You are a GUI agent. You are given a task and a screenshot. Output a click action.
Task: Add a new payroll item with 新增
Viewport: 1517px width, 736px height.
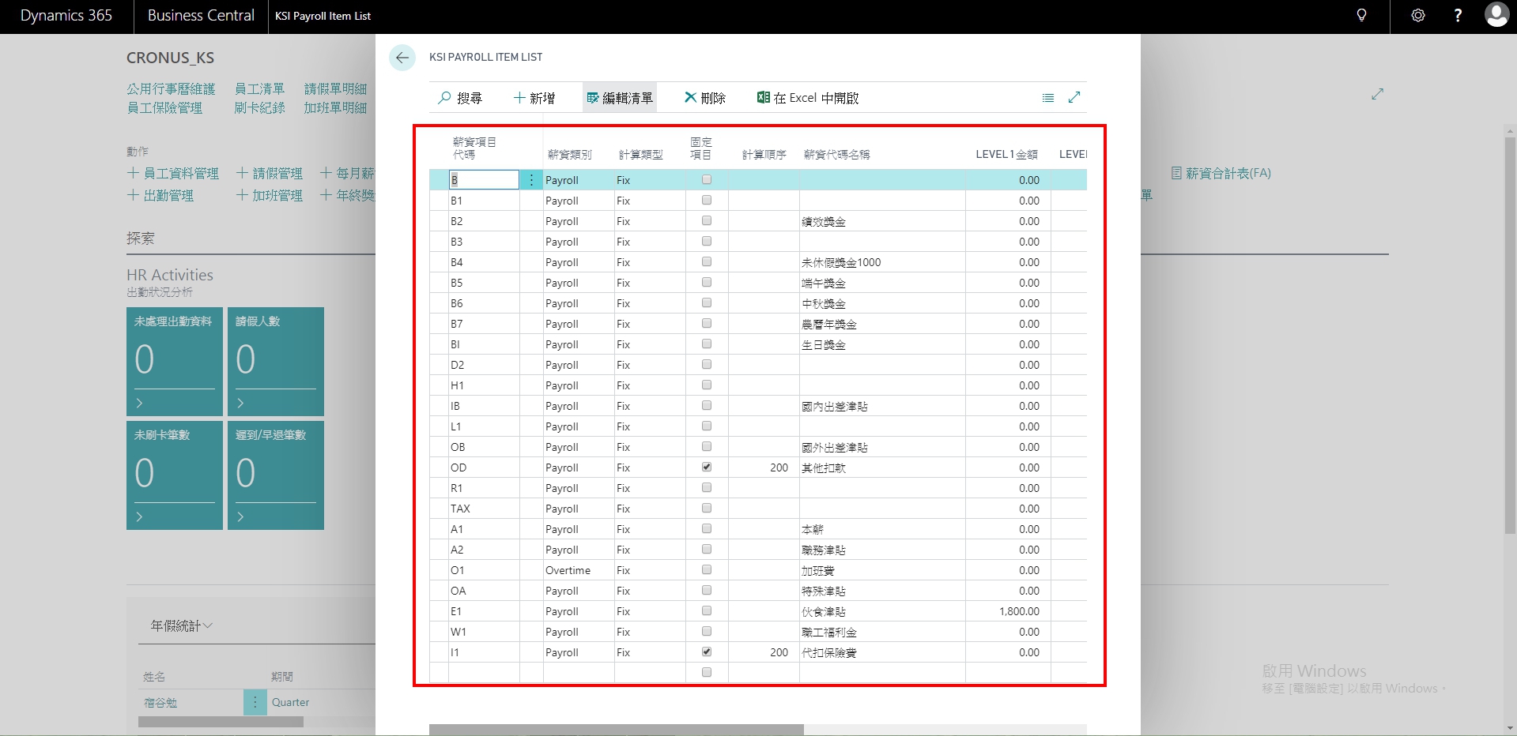click(534, 98)
